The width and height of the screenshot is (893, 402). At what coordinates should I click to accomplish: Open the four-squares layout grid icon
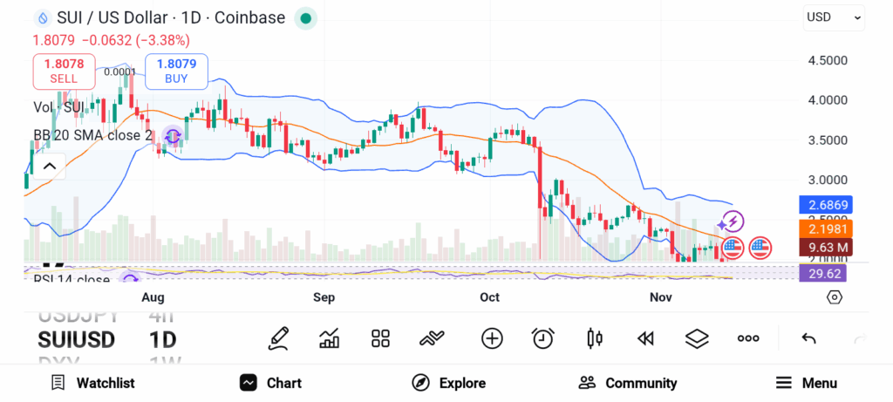[380, 338]
